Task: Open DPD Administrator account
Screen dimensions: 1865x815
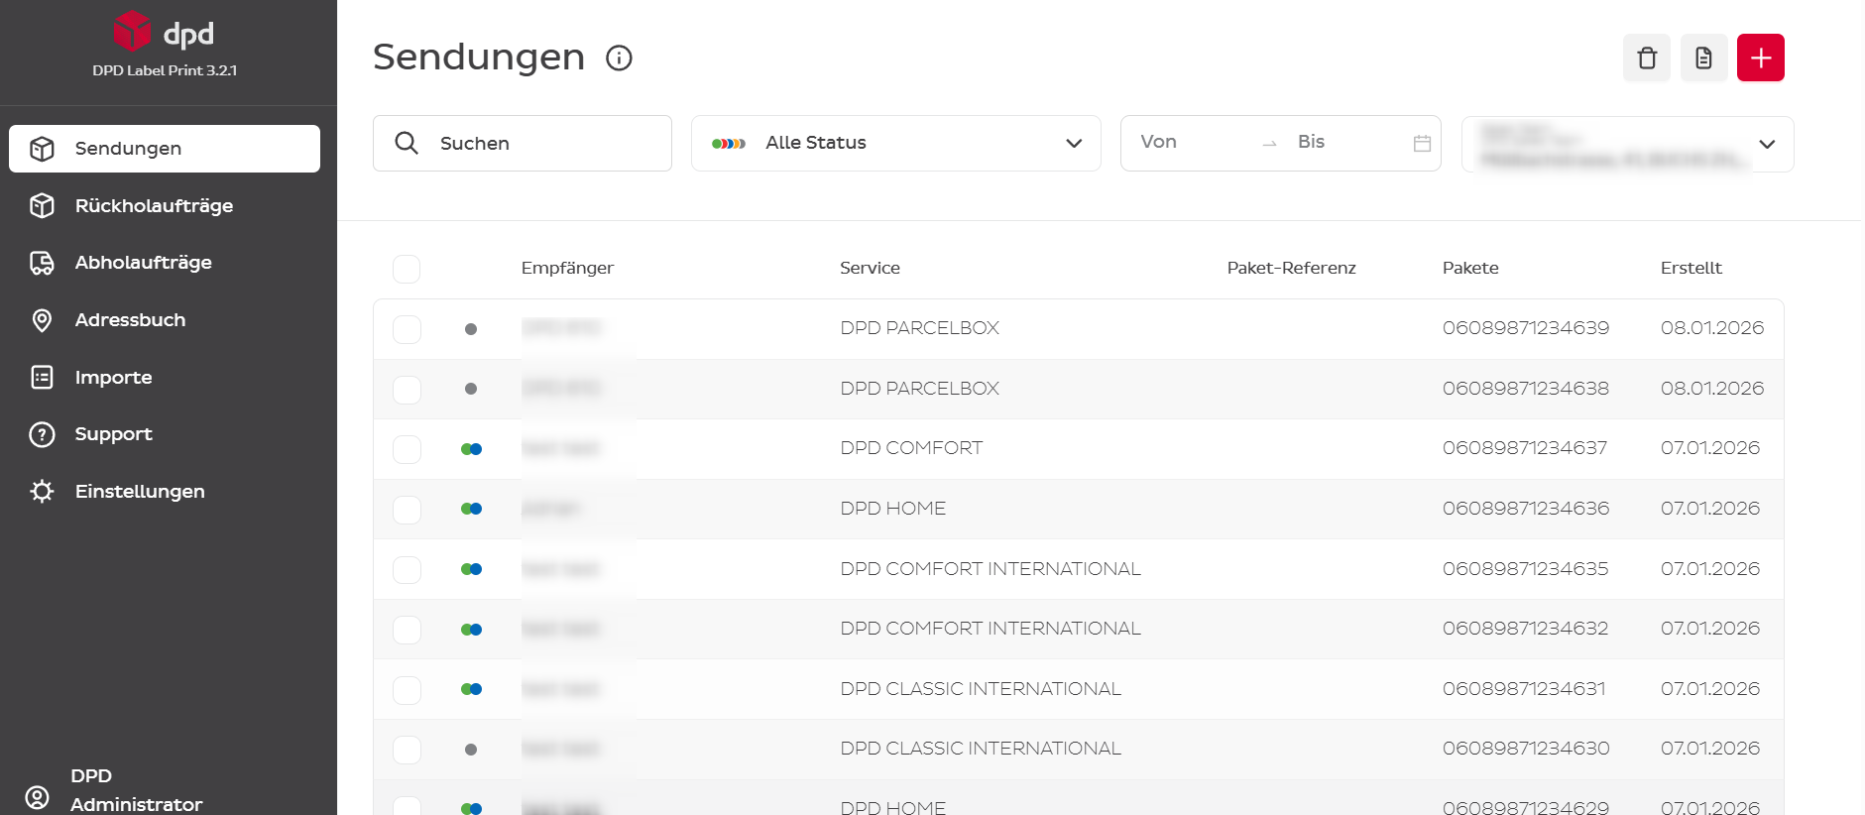Action: [x=136, y=790]
